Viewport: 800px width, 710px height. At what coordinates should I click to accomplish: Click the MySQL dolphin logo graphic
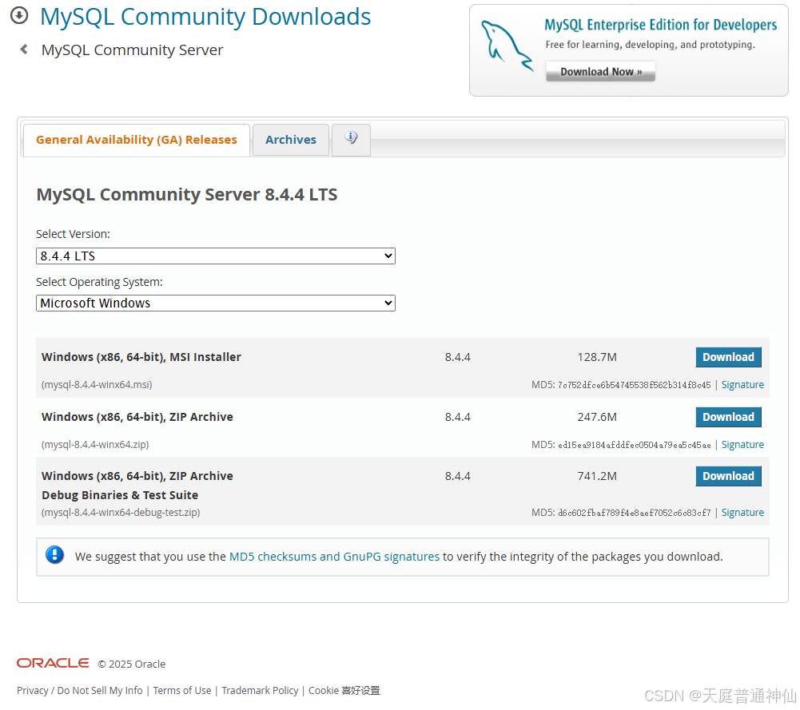point(507,42)
